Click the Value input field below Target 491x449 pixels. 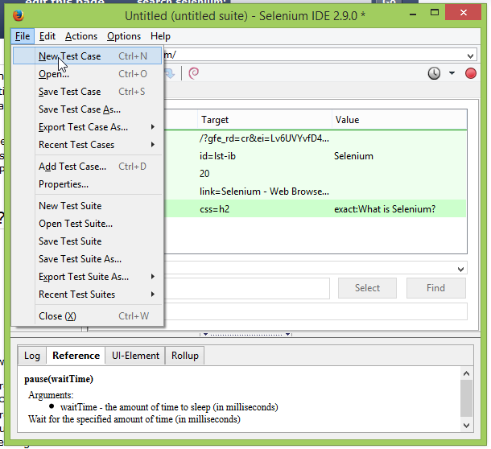point(316,312)
